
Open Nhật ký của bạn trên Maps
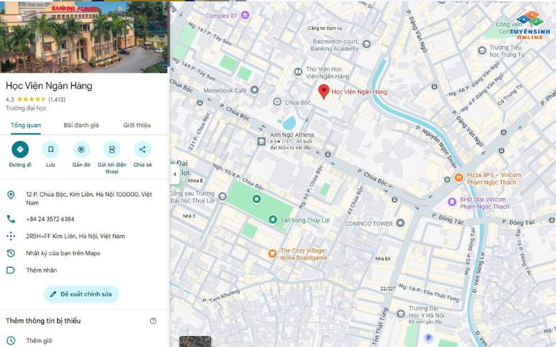[63, 253]
